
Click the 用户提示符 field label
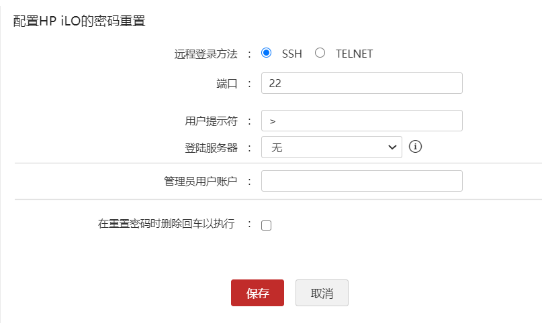(211, 121)
